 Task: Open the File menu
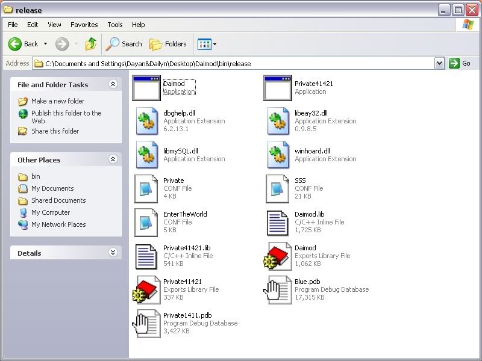point(13,25)
